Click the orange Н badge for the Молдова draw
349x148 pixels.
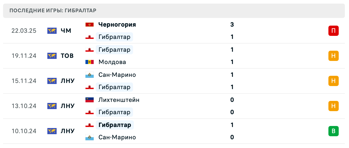(334, 56)
